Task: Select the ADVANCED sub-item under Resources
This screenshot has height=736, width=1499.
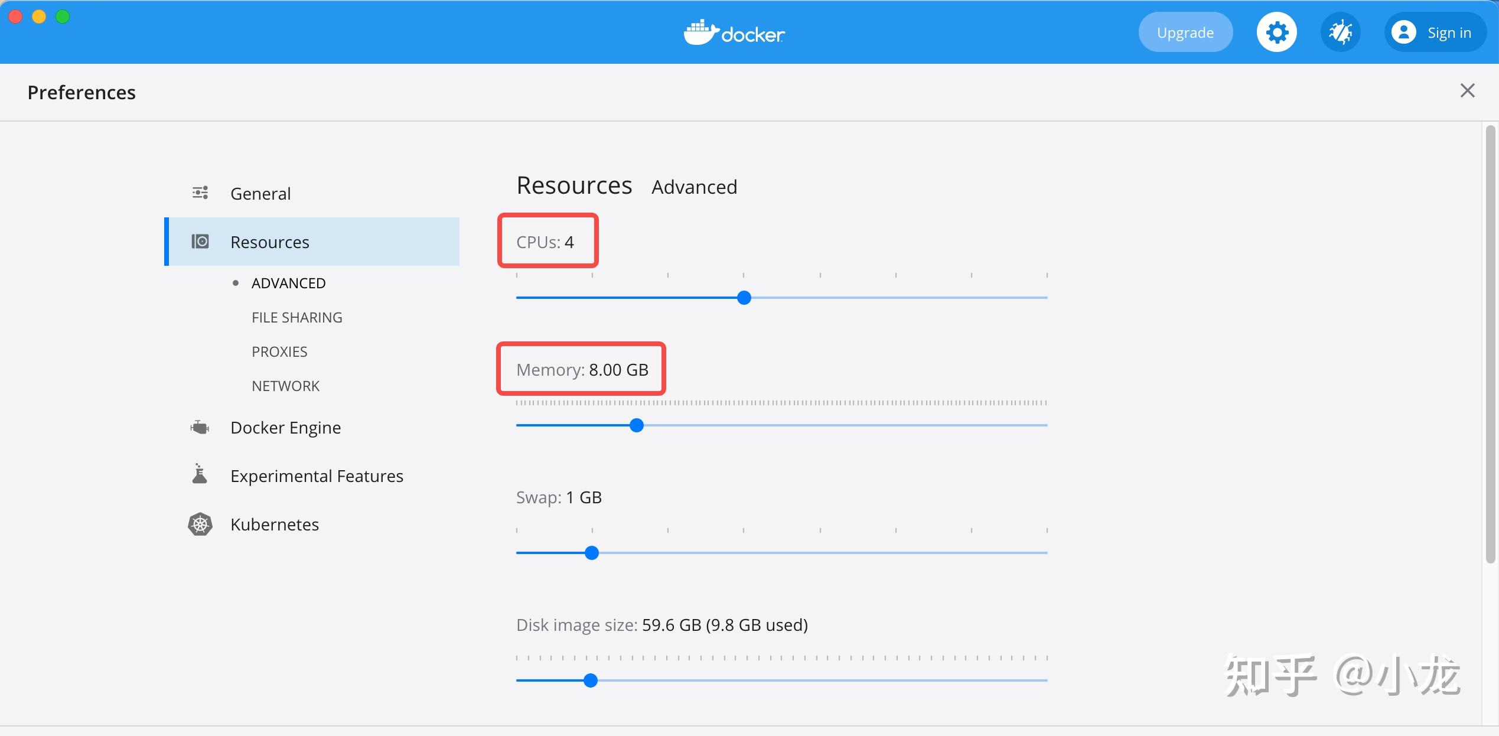Action: tap(288, 283)
